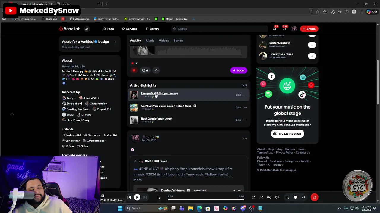Close the distribution ad card

tap(314, 71)
